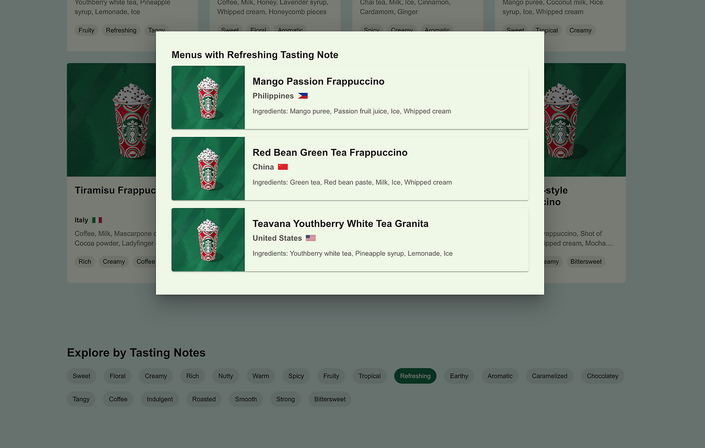Click the Menus with Refreshing Tasting Note heading
This screenshot has height=448, width=705.
tap(255, 55)
